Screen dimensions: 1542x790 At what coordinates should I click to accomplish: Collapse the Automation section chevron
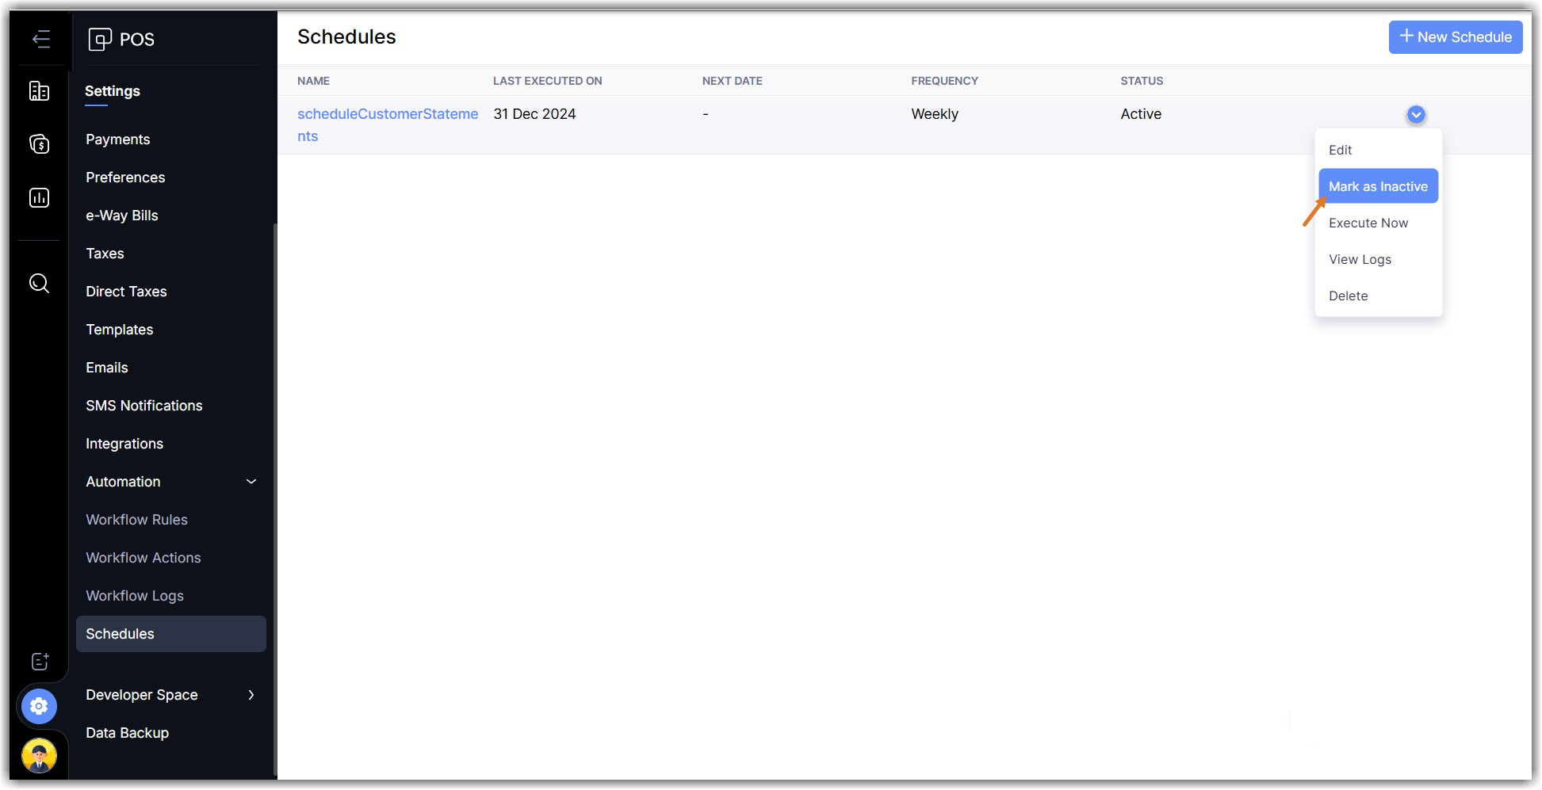251,482
